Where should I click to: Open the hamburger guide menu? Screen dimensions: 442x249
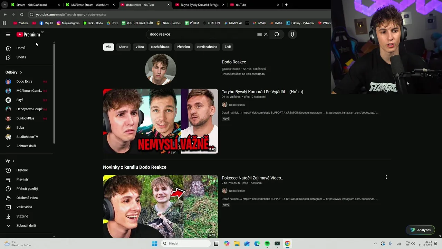pos(8,34)
